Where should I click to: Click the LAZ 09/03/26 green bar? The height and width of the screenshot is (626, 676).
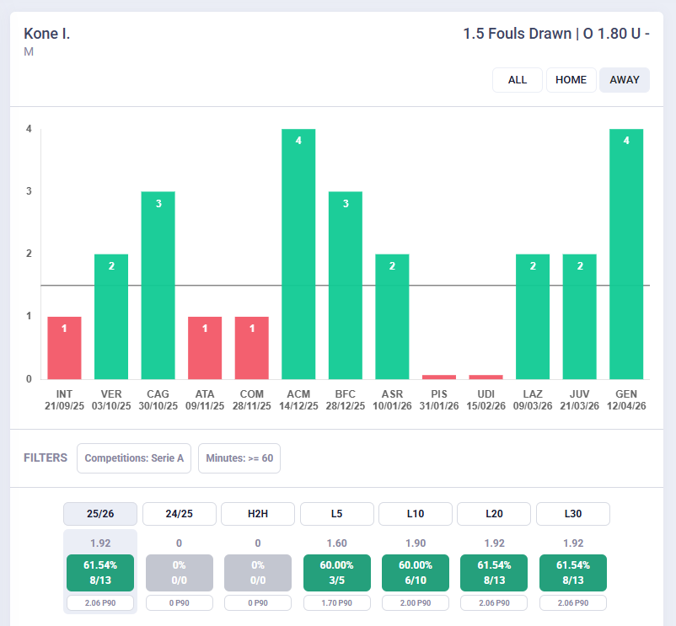pos(533,317)
